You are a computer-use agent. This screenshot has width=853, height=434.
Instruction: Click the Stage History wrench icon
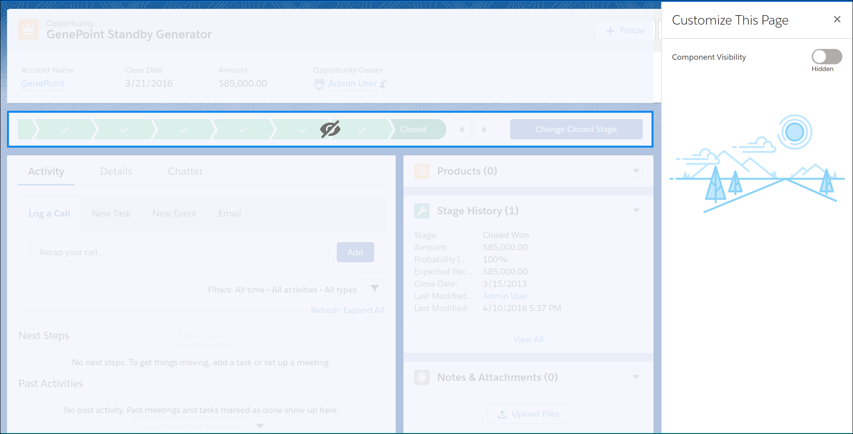click(x=422, y=211)
